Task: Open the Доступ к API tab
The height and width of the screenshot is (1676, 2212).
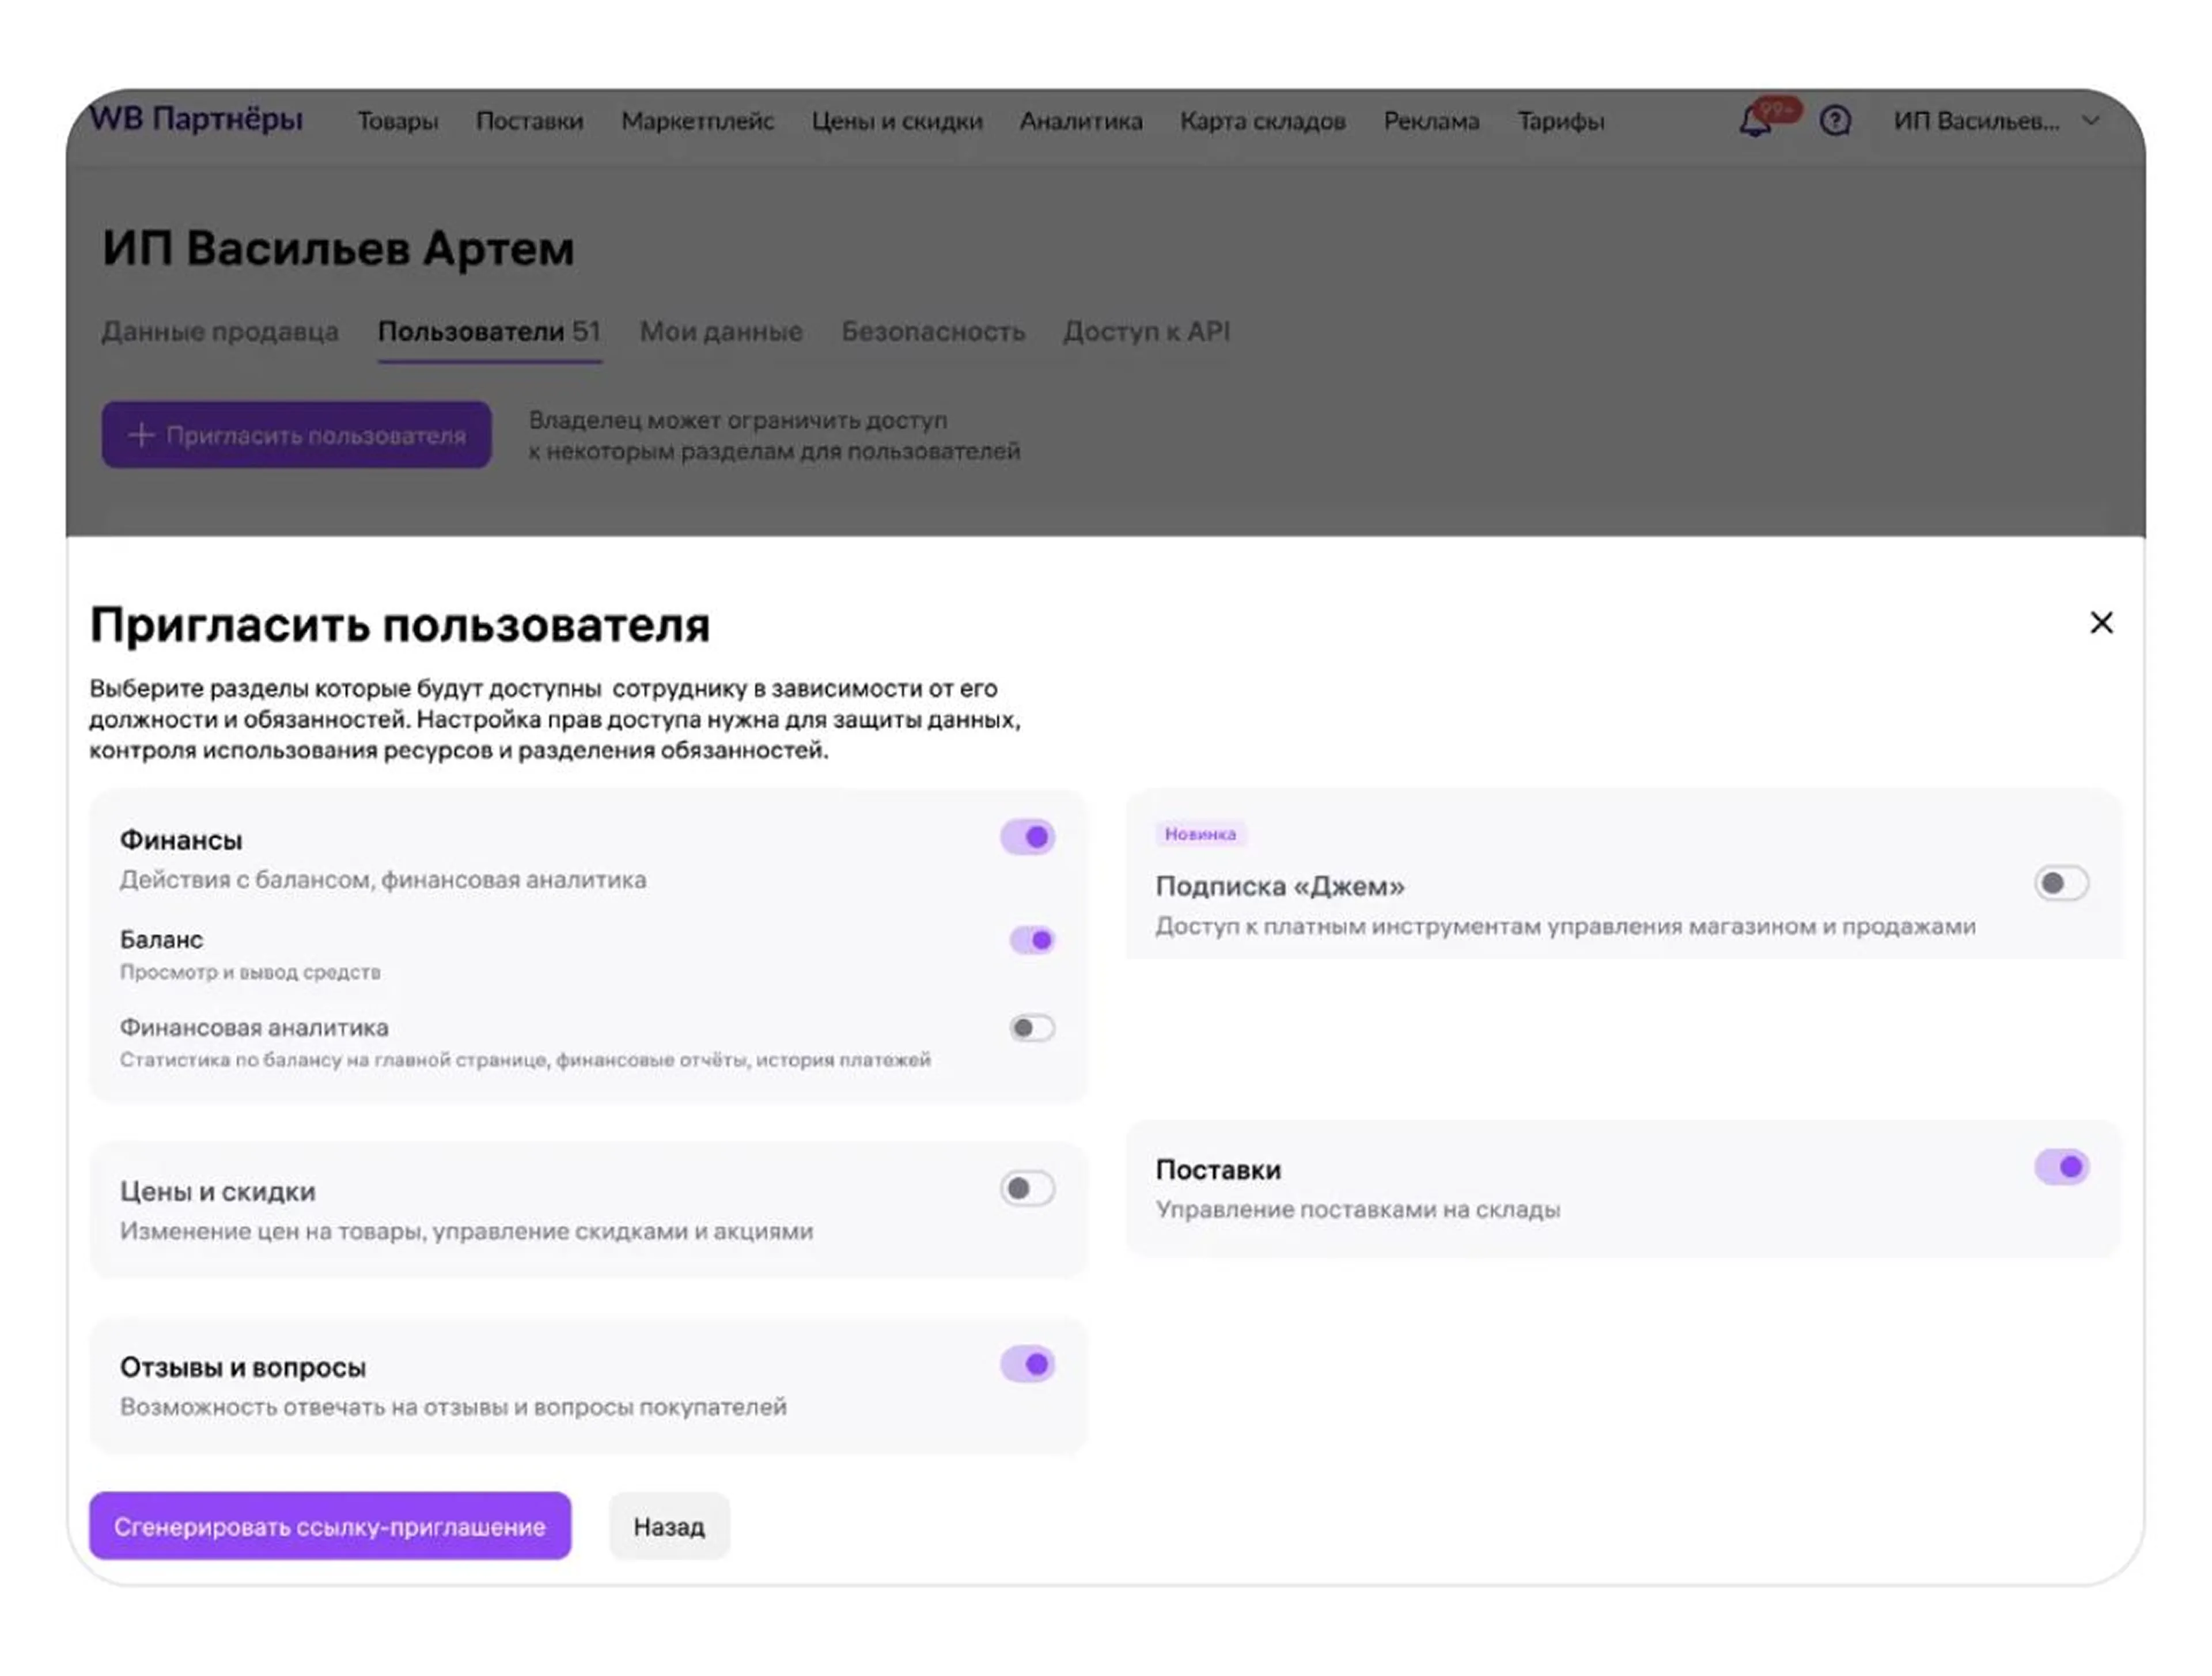Action: point(1146,331)
